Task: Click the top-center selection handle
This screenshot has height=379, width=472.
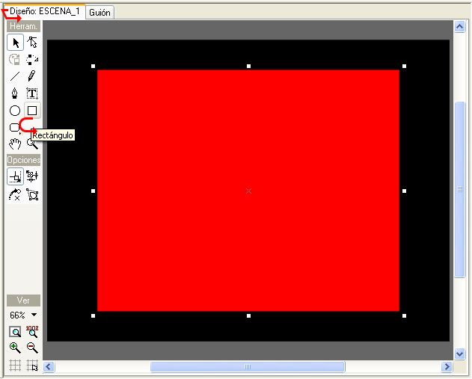Action: 248,66
